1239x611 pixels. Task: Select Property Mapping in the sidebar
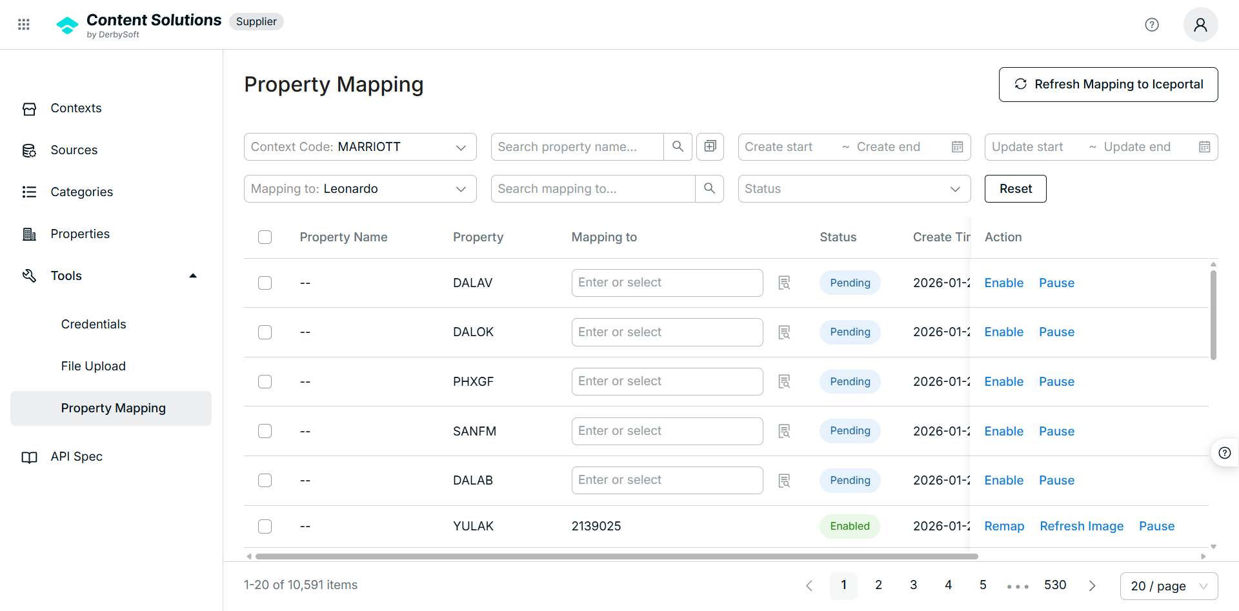[111, 408]
